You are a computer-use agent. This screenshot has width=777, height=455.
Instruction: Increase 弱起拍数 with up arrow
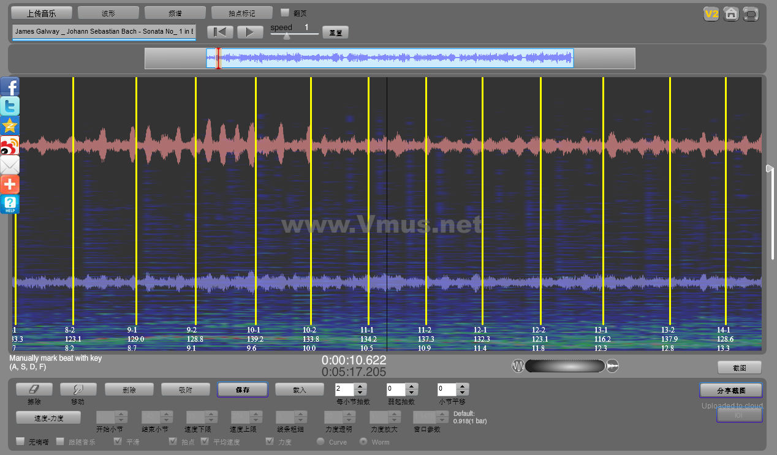[412, 386]
